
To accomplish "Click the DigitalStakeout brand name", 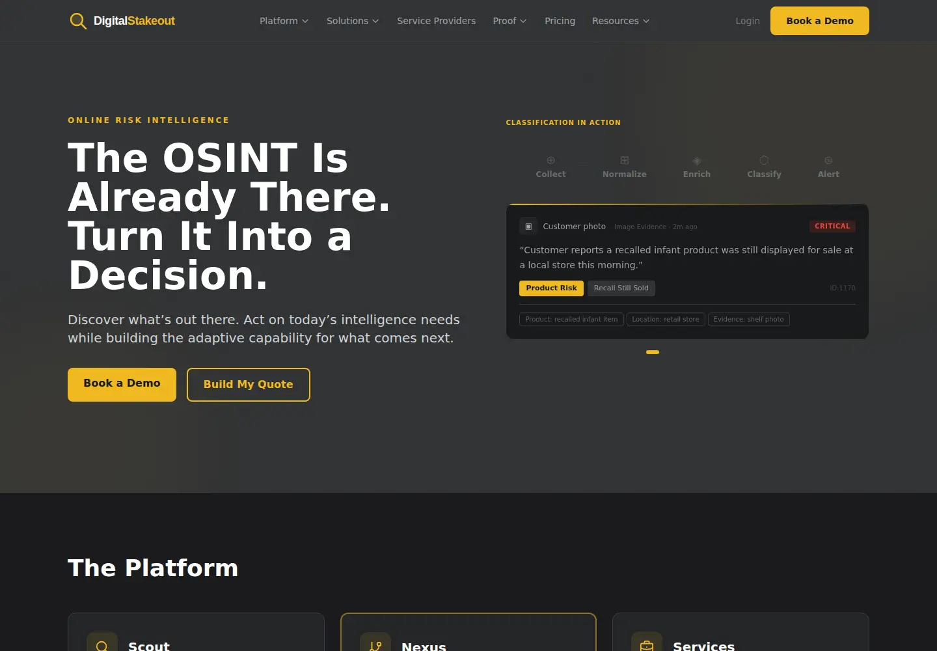I will (134, 21).
